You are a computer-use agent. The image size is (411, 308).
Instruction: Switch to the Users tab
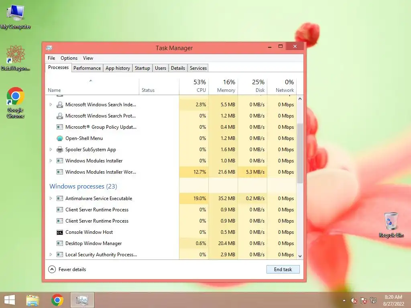point(161,68)
